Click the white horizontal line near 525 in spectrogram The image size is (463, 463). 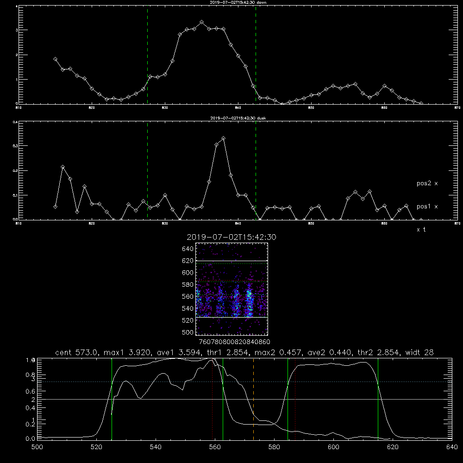[x=232, y=318]
